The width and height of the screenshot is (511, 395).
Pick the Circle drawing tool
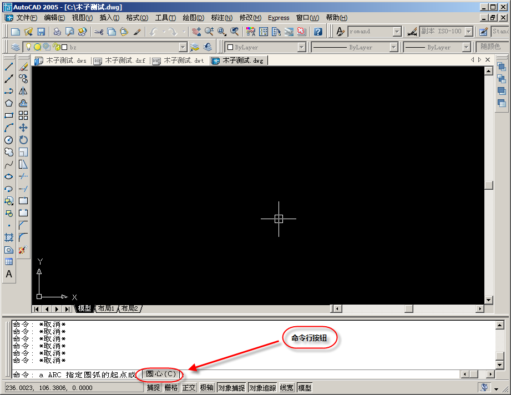click(x=9, y=140)
